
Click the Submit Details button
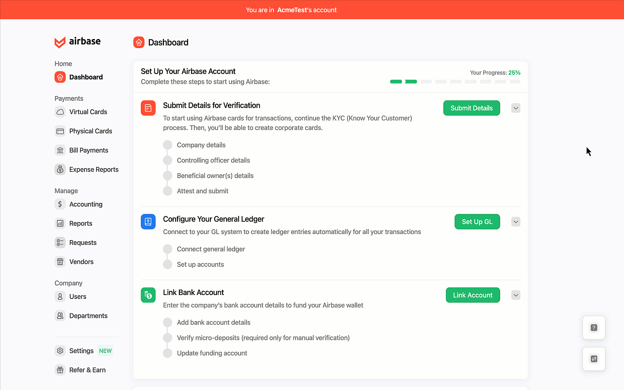pos(472,108)
